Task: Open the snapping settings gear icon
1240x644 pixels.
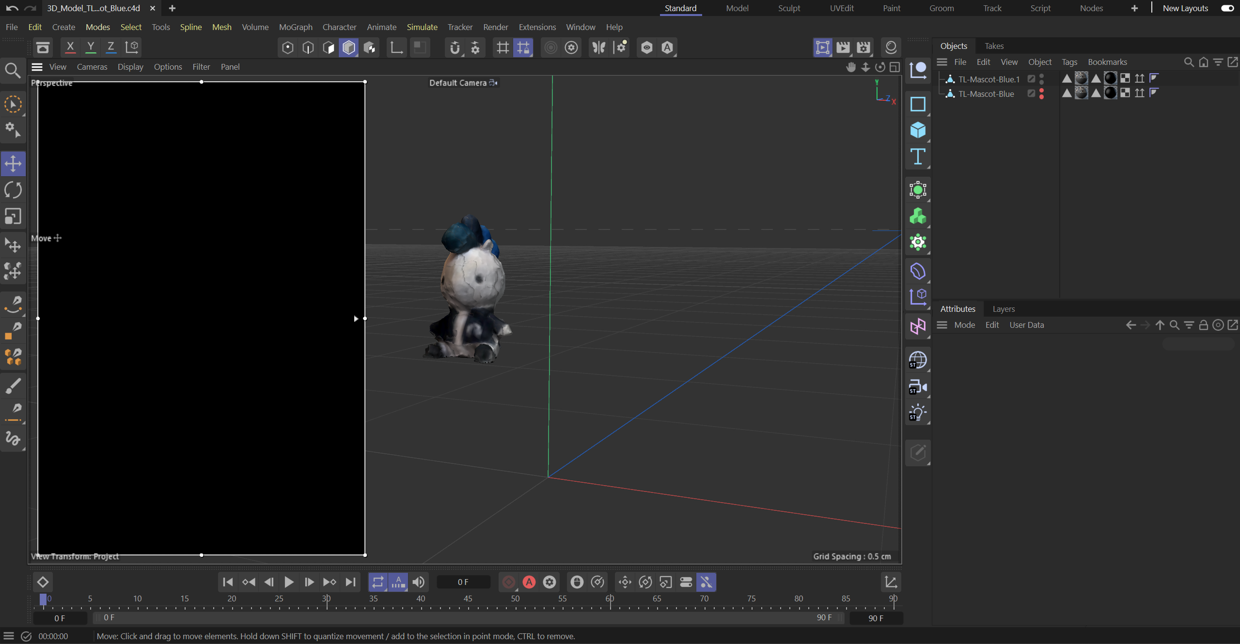Action: tap(475, 47)
